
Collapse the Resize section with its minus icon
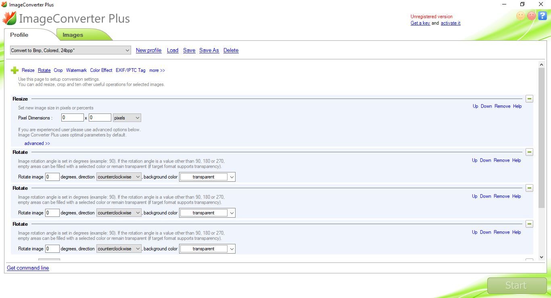(x=529, y=99)
